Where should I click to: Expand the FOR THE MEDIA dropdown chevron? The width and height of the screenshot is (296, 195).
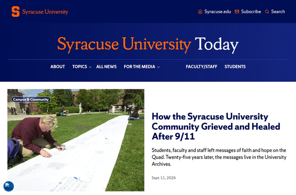158,67
